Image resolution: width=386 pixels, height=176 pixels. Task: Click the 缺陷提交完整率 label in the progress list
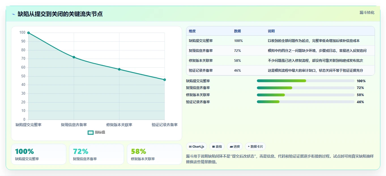click(198, 81)
